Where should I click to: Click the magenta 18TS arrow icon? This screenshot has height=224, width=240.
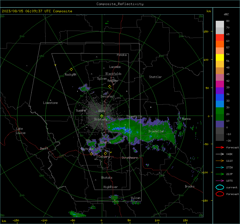tap(220, 181)
